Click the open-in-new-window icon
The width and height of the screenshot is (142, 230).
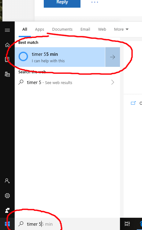point(133,103)
